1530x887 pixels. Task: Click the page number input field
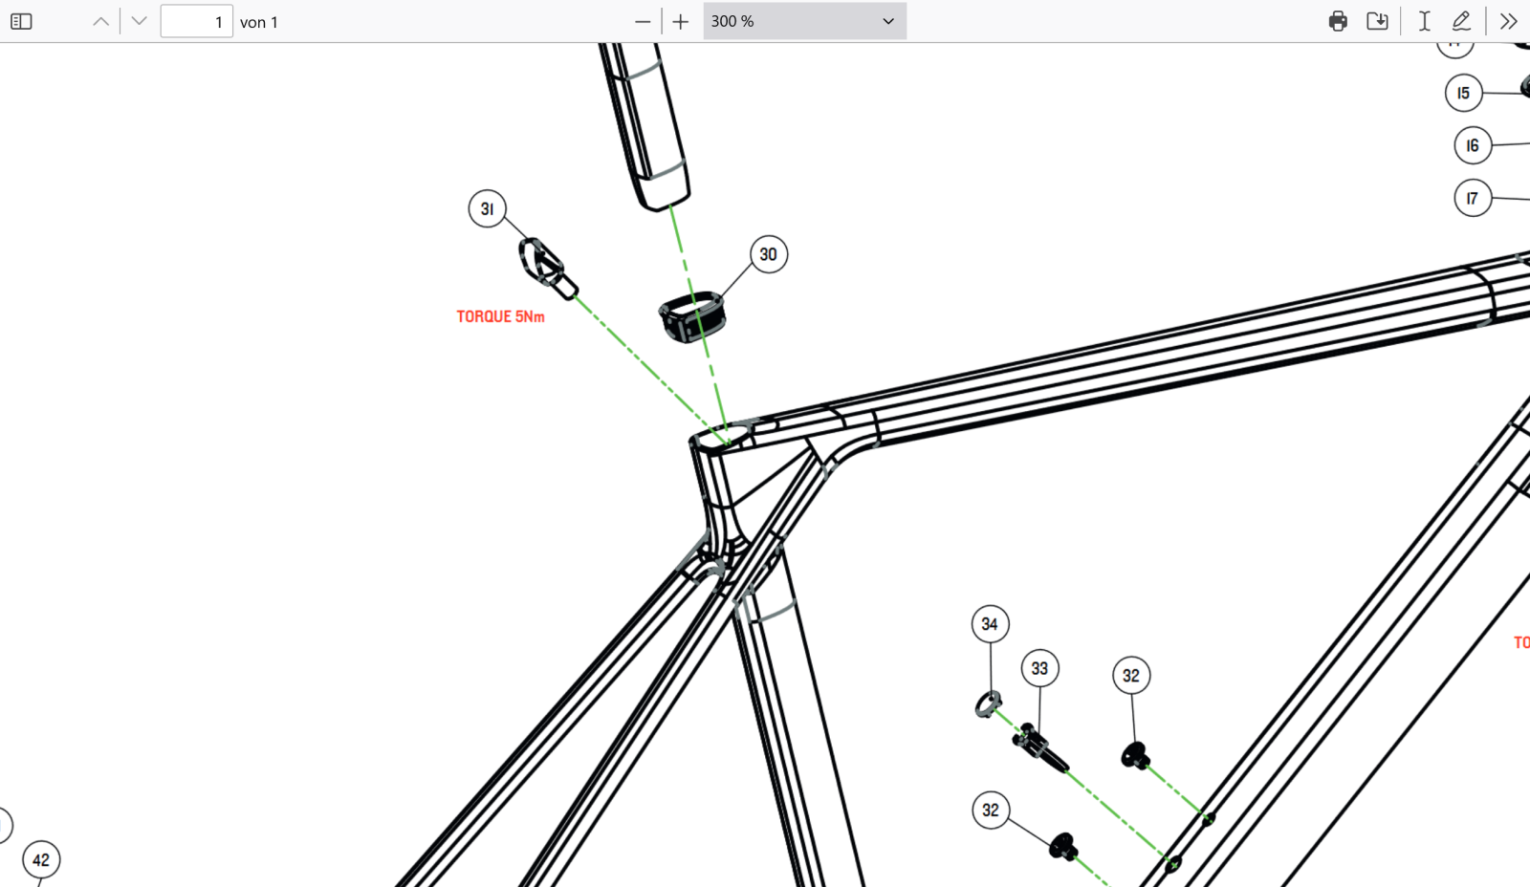[196, 21]
